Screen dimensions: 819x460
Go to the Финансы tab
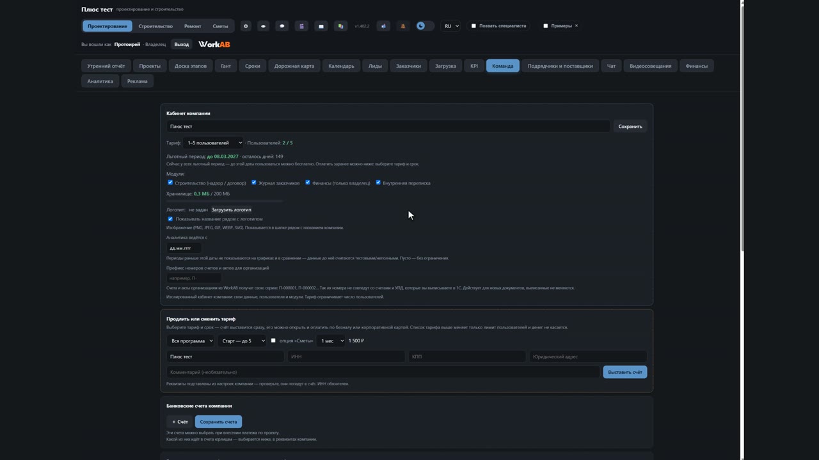697,66
